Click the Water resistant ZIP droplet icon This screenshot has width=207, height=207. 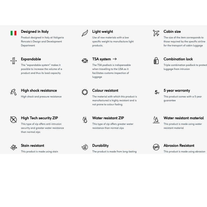[x=85, y=120]
